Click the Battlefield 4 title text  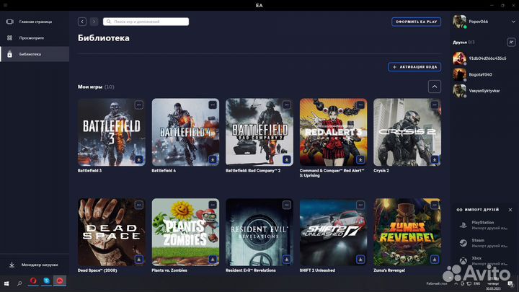pyautogui.click(x=164, y=170)
